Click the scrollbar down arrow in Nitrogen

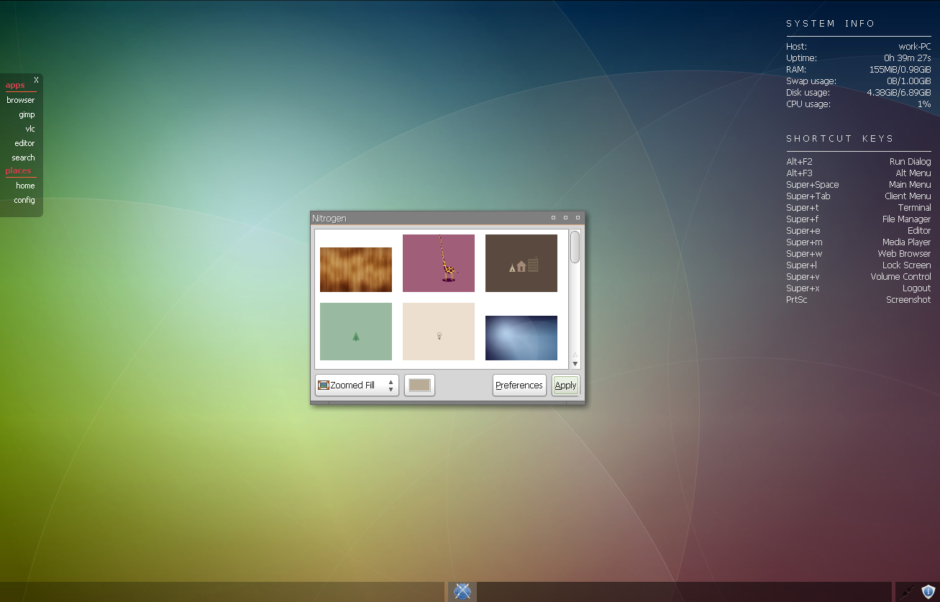[575, 364]
